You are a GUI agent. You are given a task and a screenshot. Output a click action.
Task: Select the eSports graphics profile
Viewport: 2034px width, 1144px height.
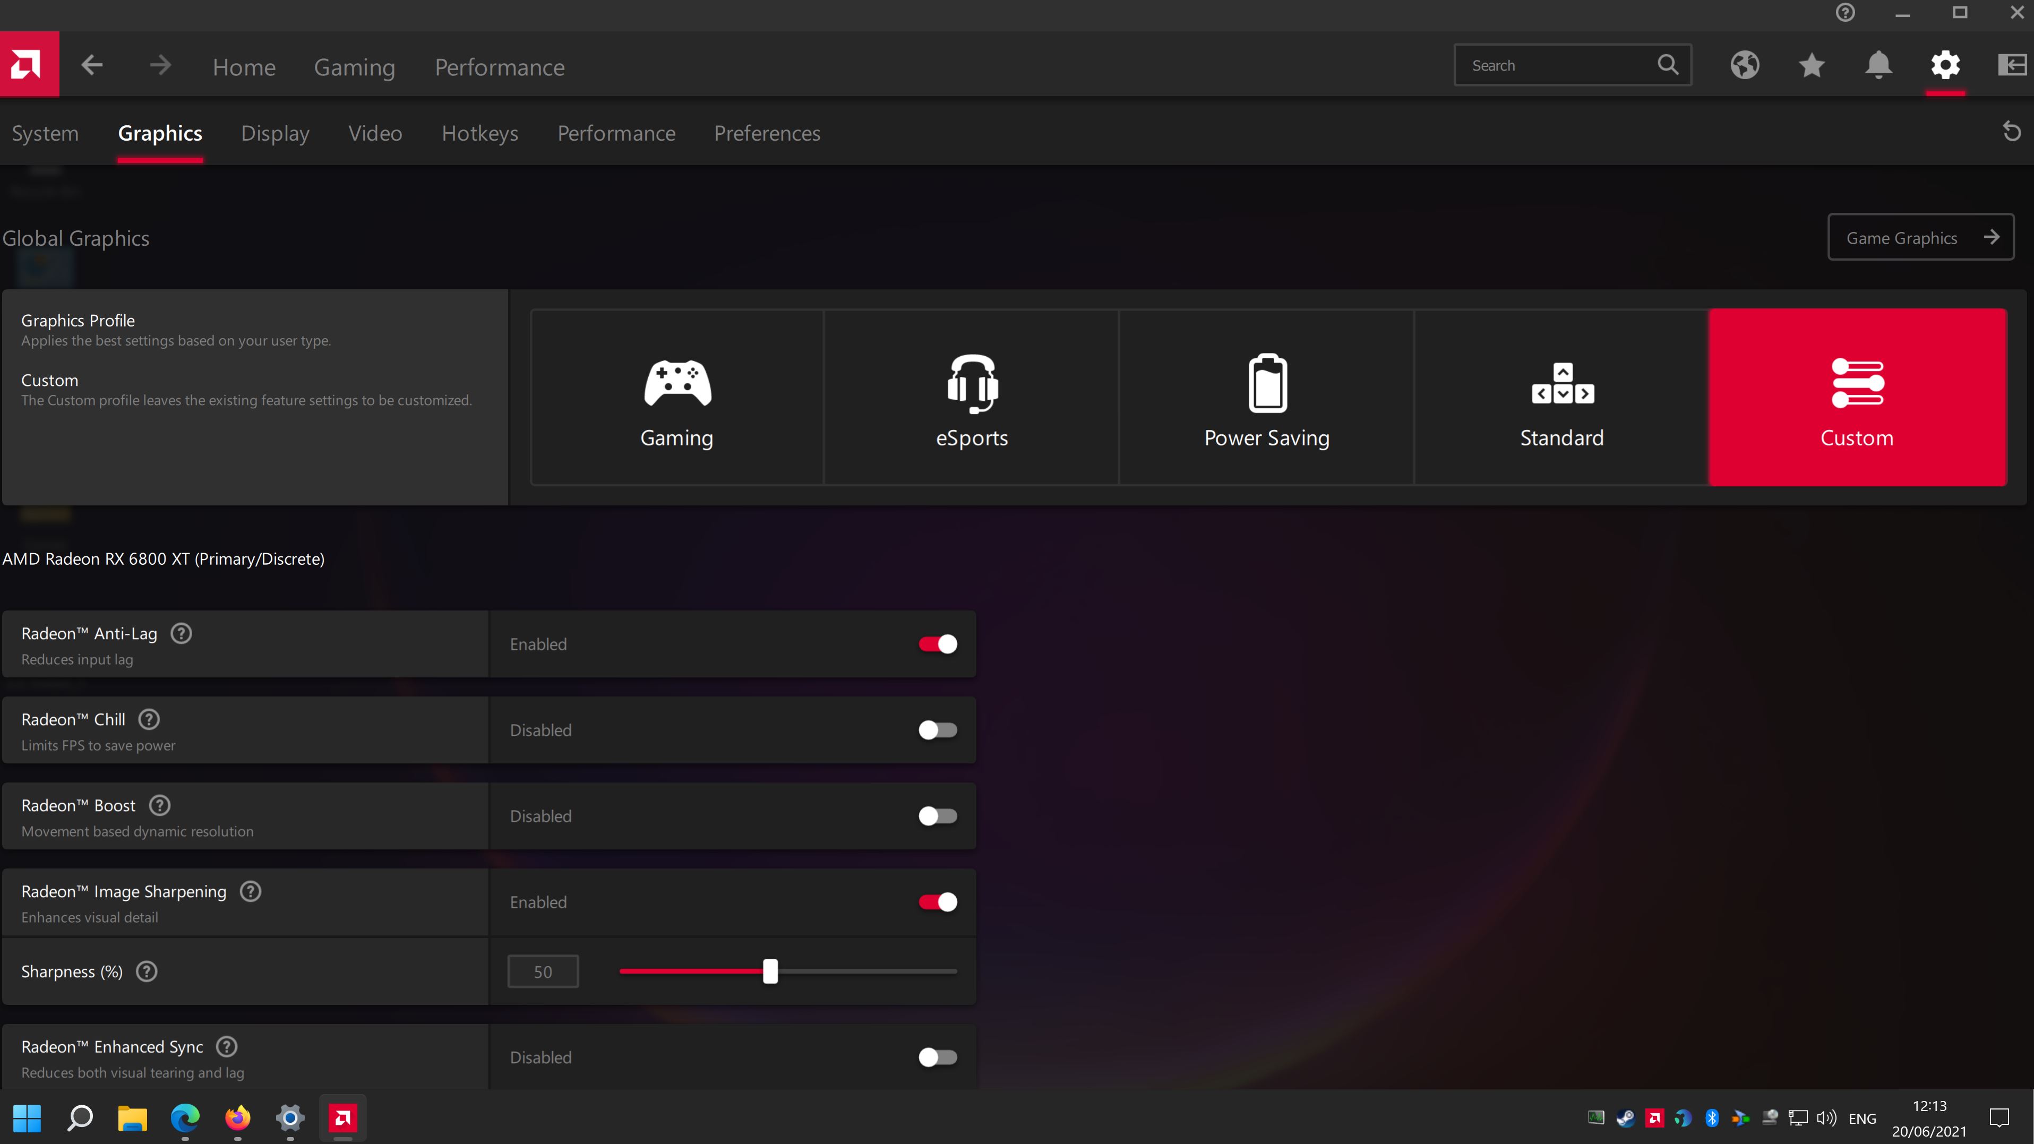[x=971, y=397]
